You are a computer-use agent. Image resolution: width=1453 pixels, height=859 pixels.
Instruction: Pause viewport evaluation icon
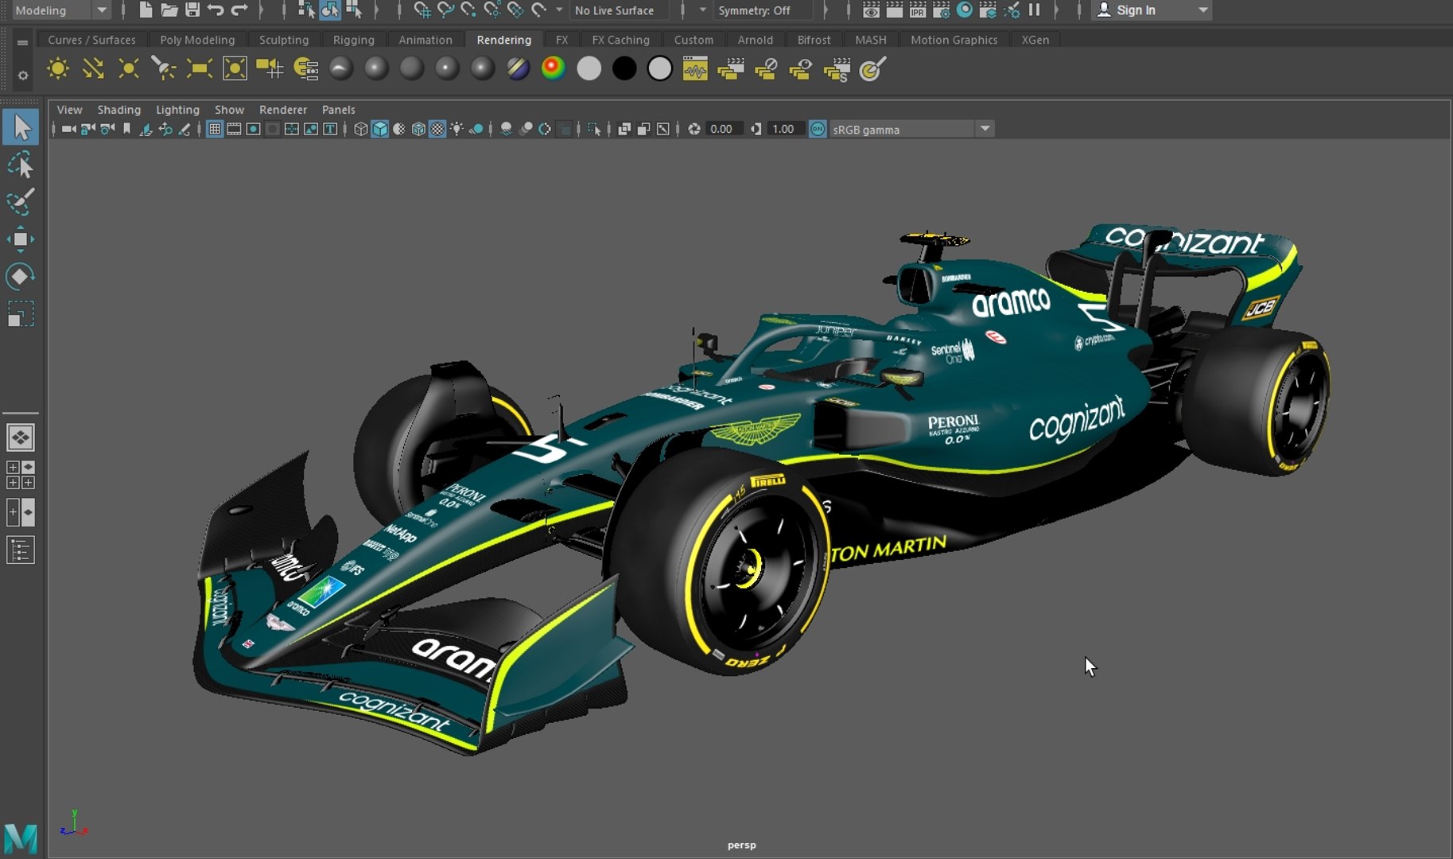click(x=1034, y=10)
